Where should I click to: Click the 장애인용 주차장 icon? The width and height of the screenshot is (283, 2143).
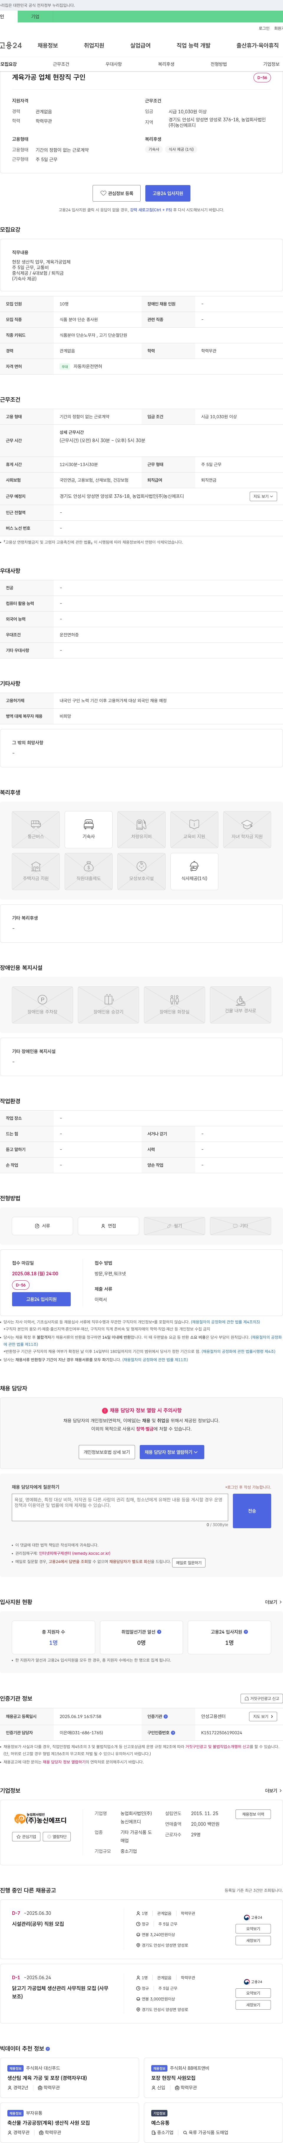pos(42,1005)
